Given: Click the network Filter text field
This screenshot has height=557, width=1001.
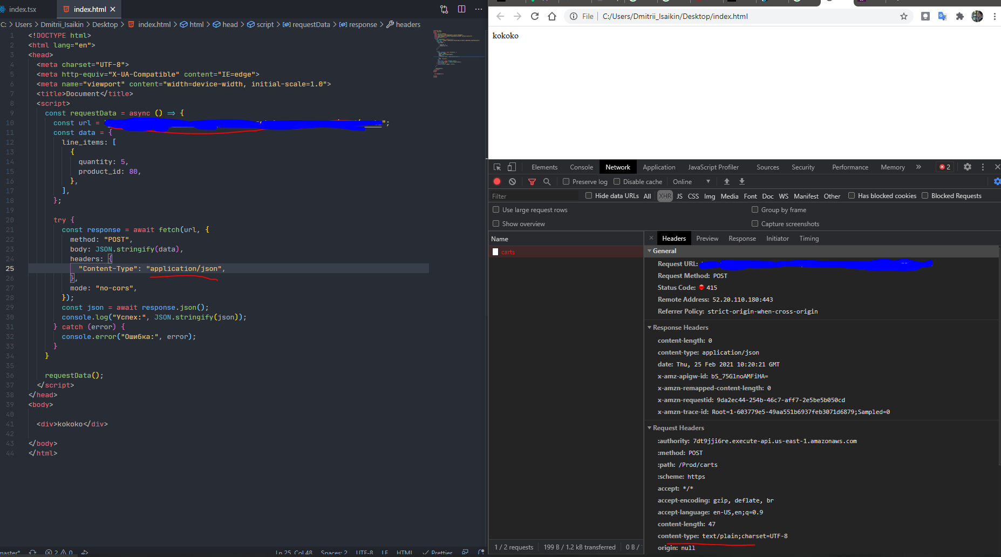Looking at the screenshot, I should tap(534, 196).
